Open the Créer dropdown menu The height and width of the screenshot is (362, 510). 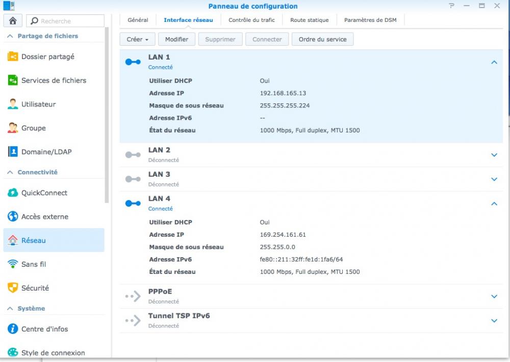(x=138, y=39)
